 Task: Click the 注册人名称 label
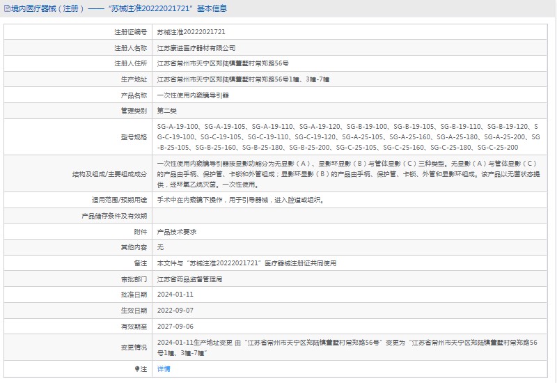[130, 48]
